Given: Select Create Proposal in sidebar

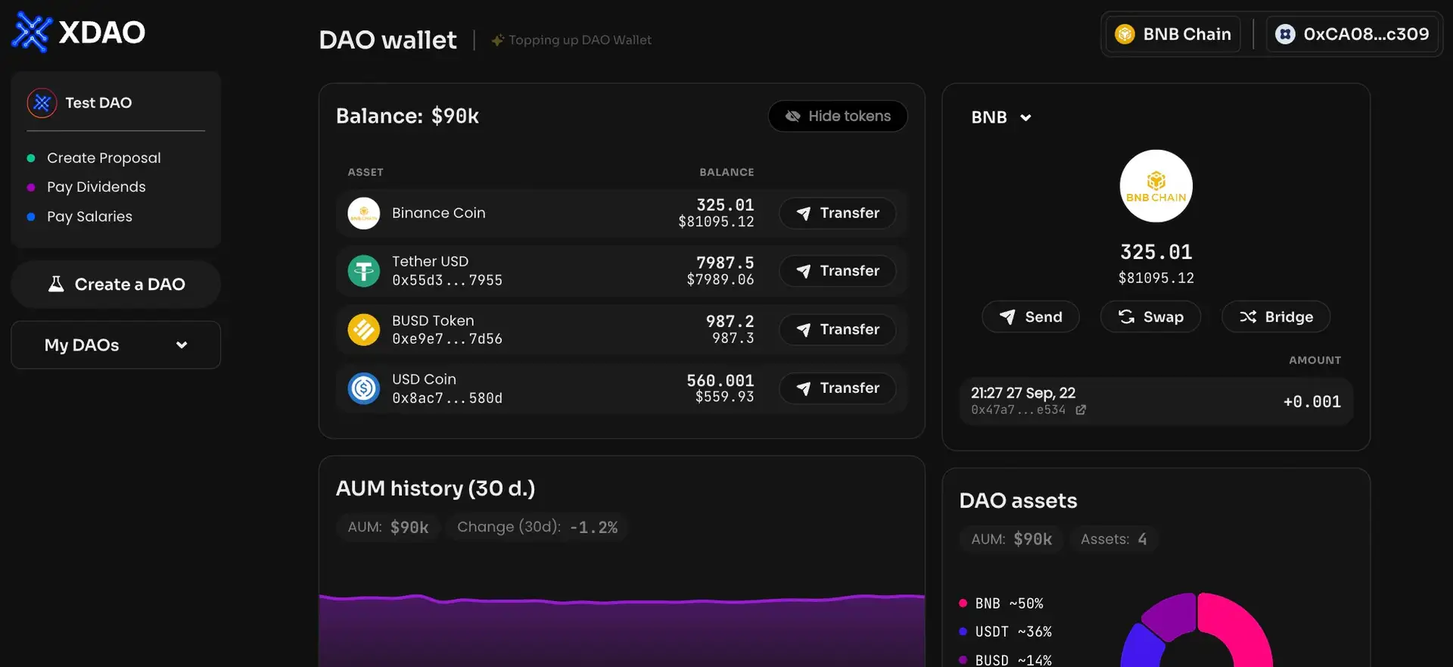Looking at the screenshot, I should pyautogui.click(x=104, y=158).
